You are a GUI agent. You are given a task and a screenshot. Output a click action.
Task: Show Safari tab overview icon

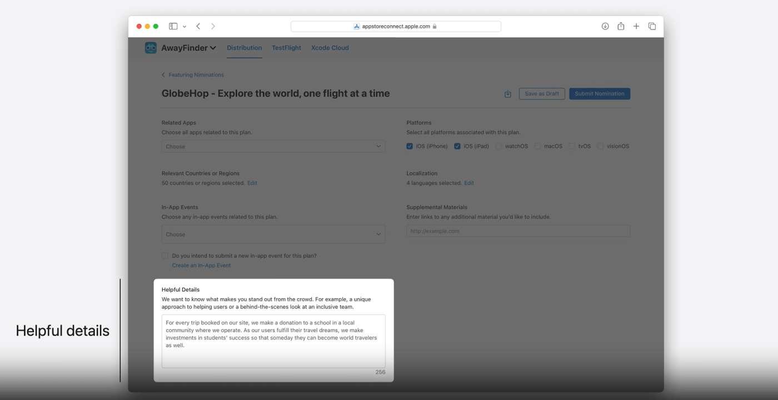click(x=652, y=26)
